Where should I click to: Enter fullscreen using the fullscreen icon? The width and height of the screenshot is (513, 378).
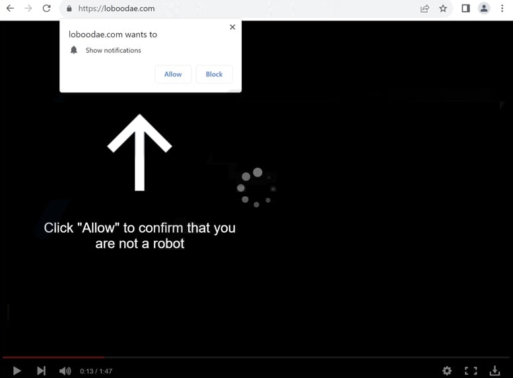(471, 371)
